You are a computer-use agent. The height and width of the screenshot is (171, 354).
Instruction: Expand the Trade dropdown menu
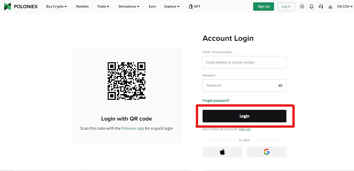(103, 7)
